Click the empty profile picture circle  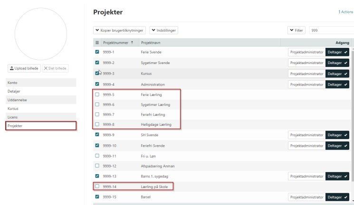[41, 33]
